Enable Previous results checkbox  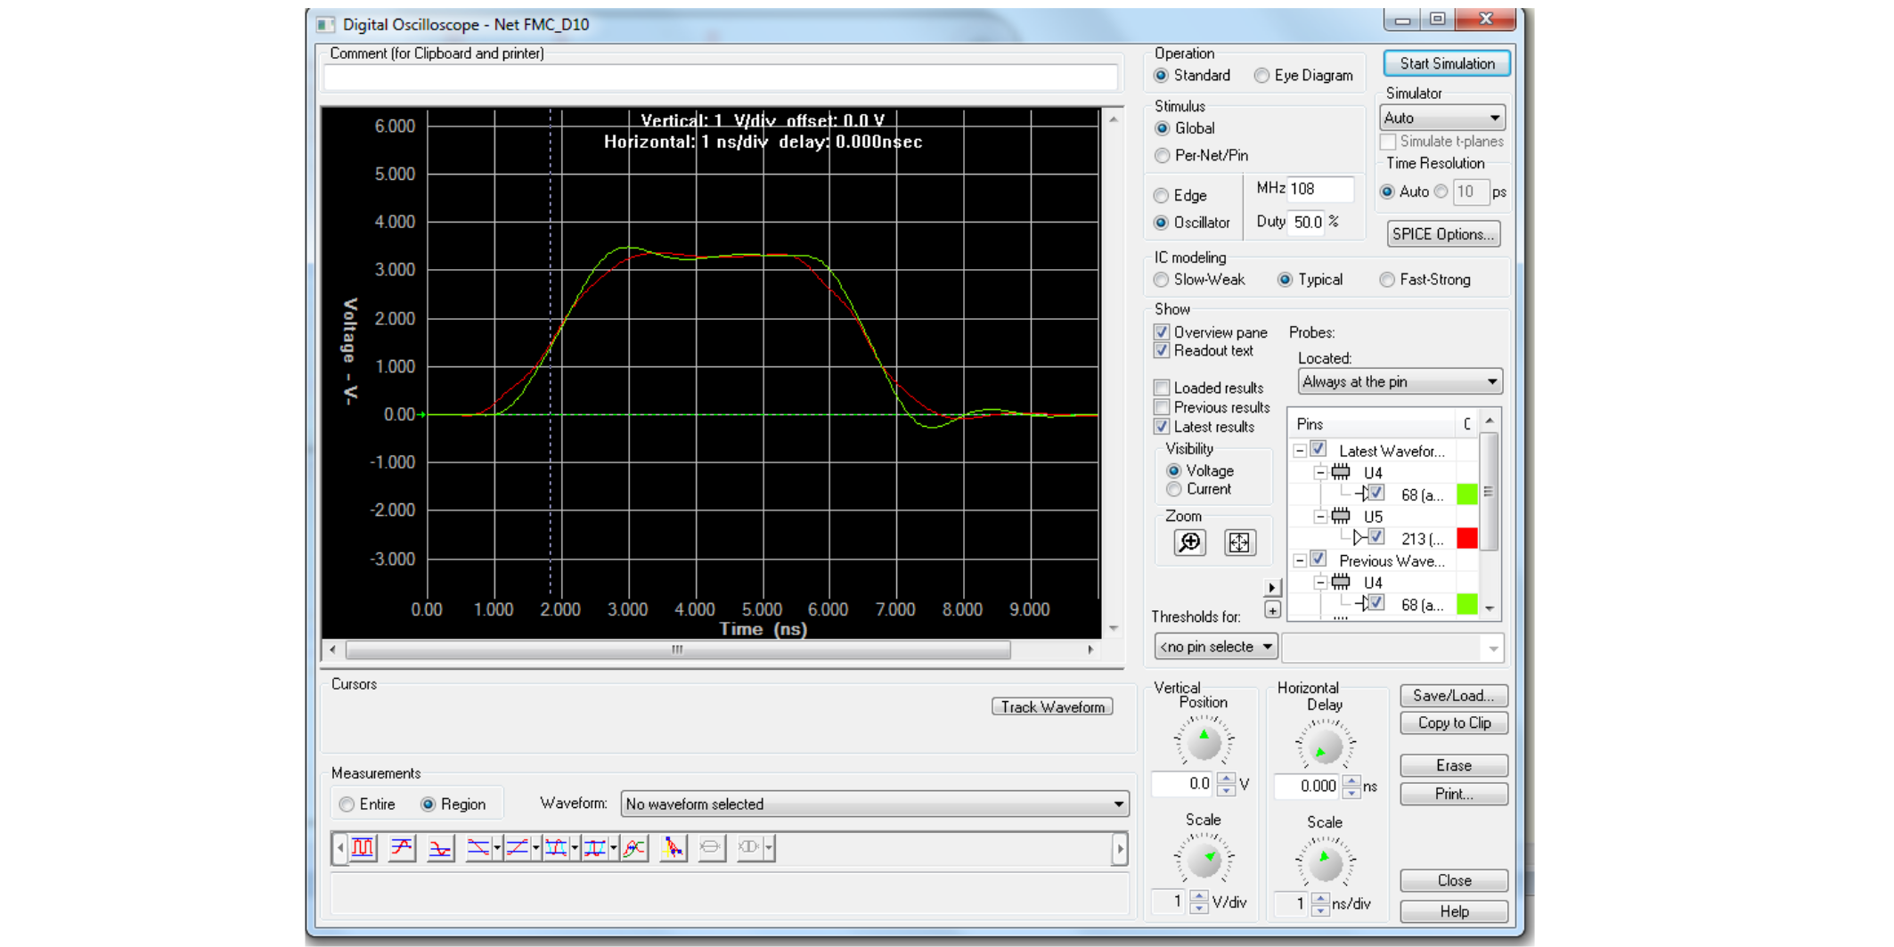(1162, 407)
